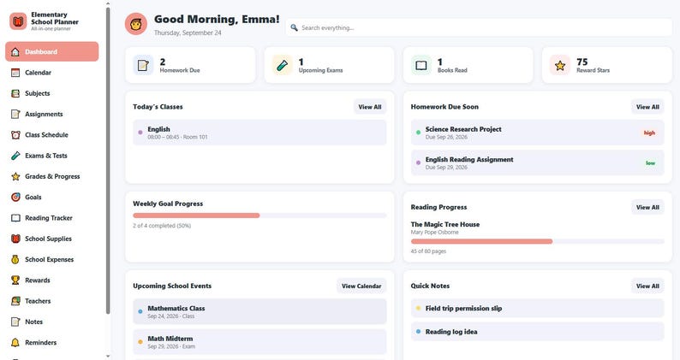
Task: Click the Rewards trophy icon
Action: coord(15,280)
